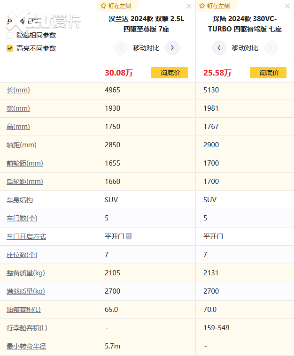Viewport: 294px width, 356px height.
Task: Open the image icon beside 平开门
Action: [x=129, y=236]
